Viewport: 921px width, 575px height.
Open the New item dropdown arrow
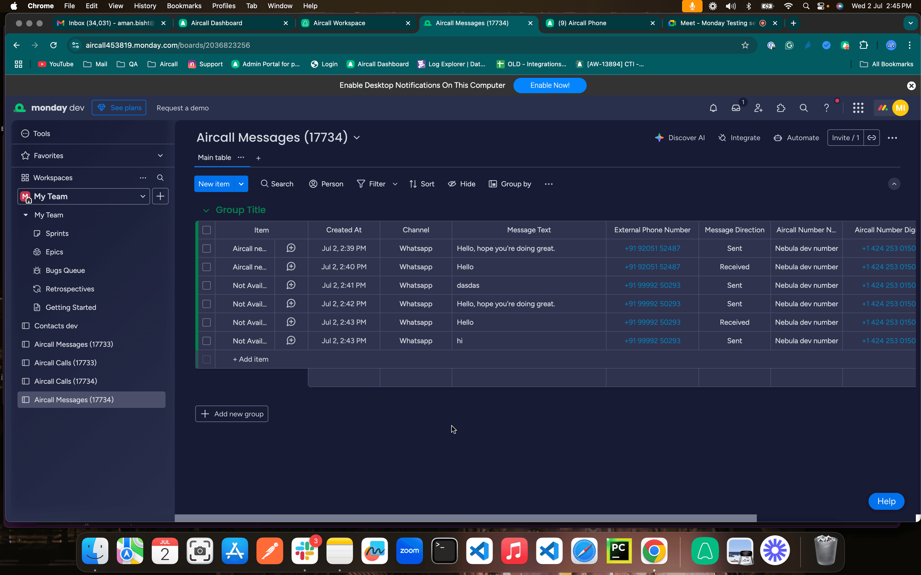pyautogui.click(x=241, y=184)
